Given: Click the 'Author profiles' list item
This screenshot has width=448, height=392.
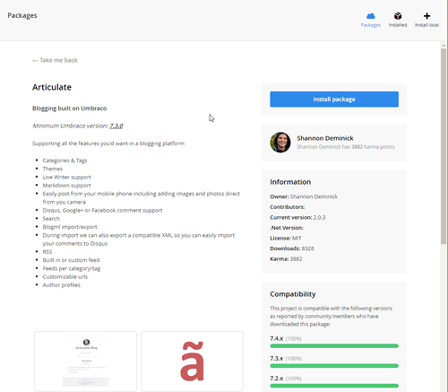Looking at the screenshot, I should pos(62,285).
